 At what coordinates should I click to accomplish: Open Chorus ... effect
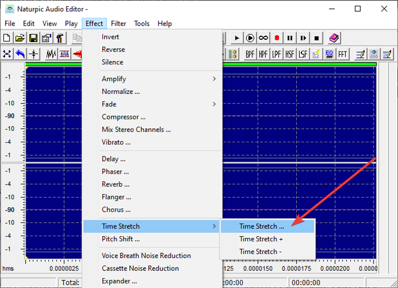pyautogui.click(x=152, y=209)
